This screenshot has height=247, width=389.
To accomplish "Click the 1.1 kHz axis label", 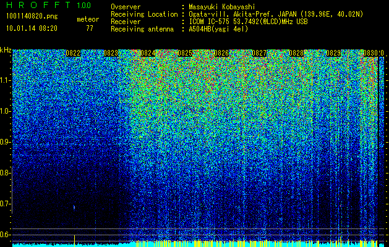I will (6, 80).
